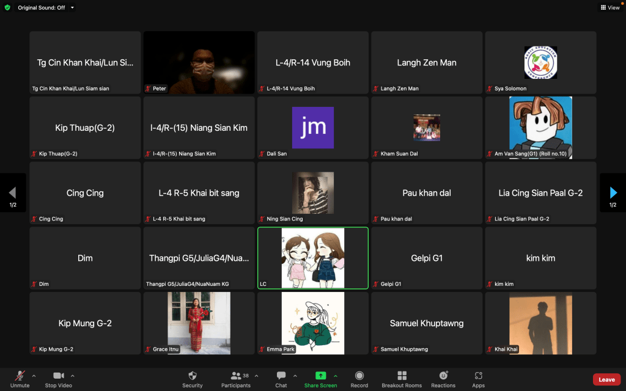The image size is (626, 391).
Task: Expand the Original Sound dropdown arrow
Action: click(72, 7)
